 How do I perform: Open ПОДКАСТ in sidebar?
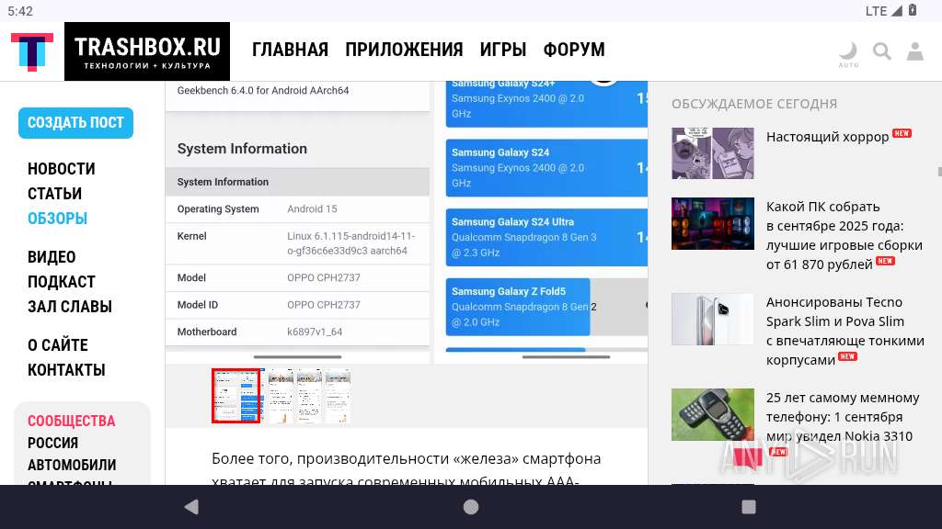[x=62, y=282]
